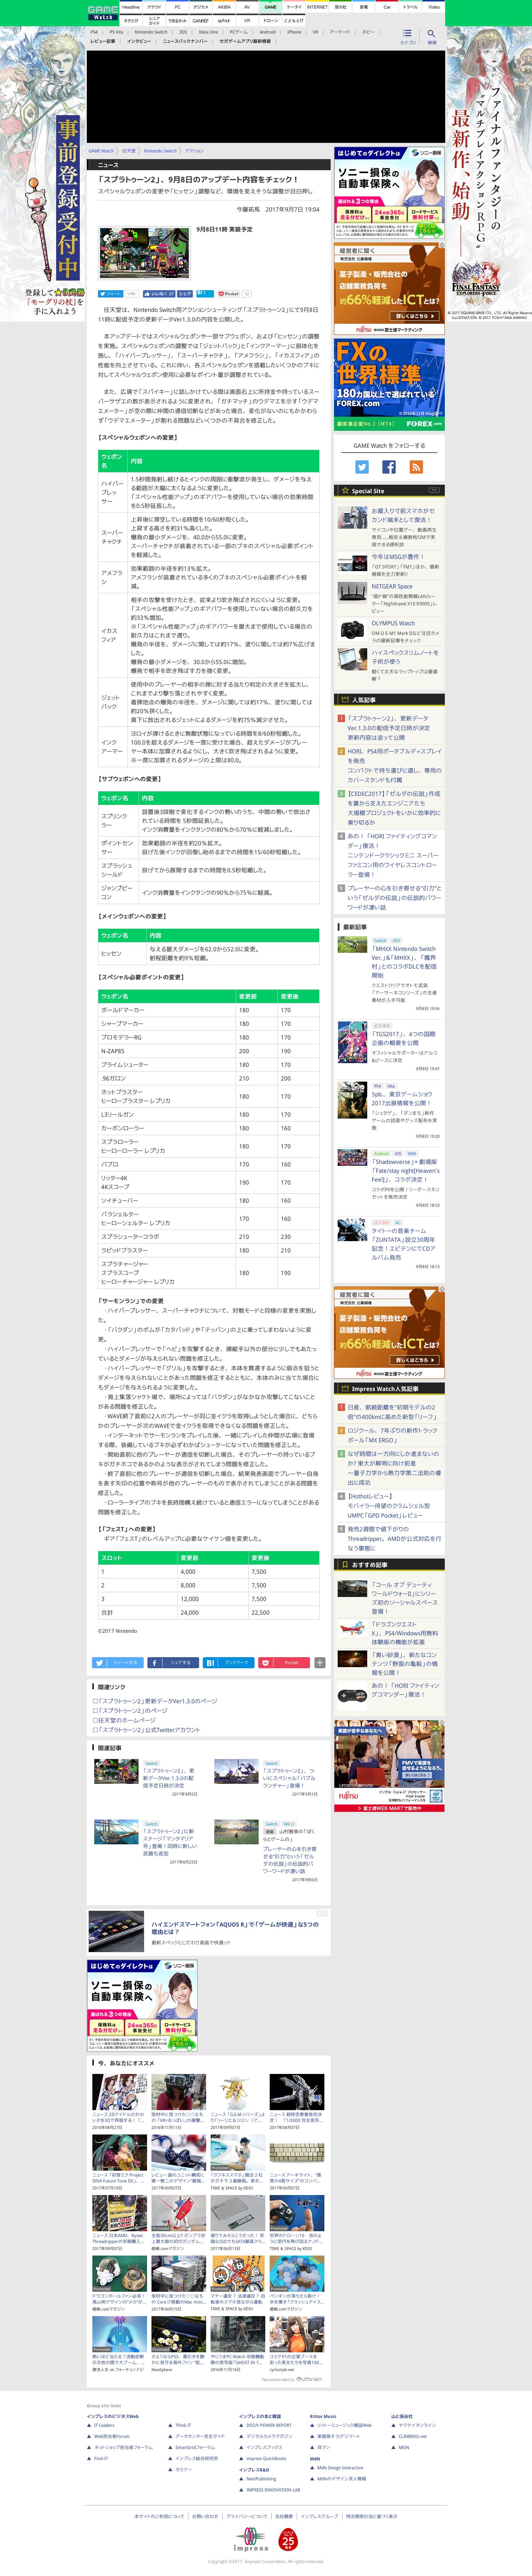Click the Facebook いいね! button under article image

(x=158, y=294)
